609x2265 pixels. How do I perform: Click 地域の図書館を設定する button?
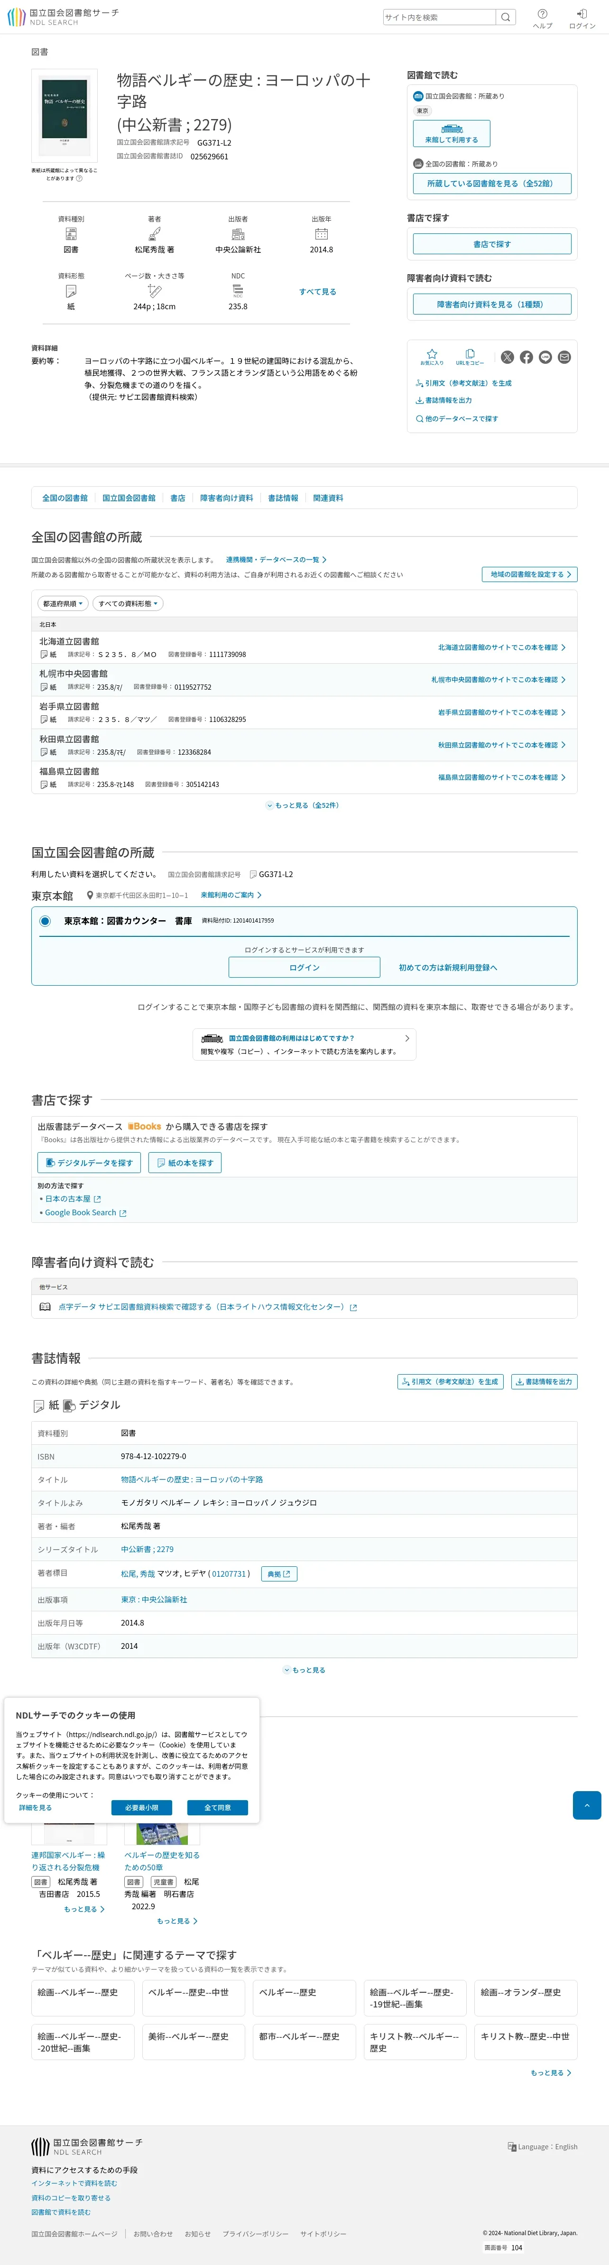[x=529, y=574]
